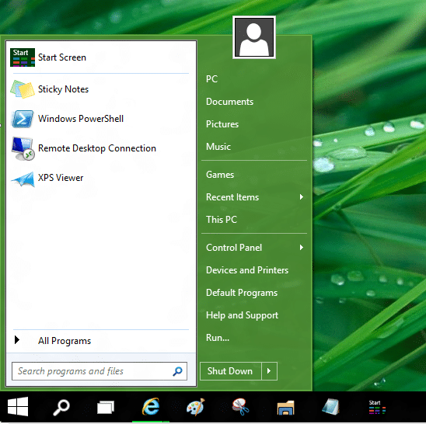Viewport: 426px width, 424px height.
Task: Click the Windows Start button on taskbar
Action: point(18,407)
